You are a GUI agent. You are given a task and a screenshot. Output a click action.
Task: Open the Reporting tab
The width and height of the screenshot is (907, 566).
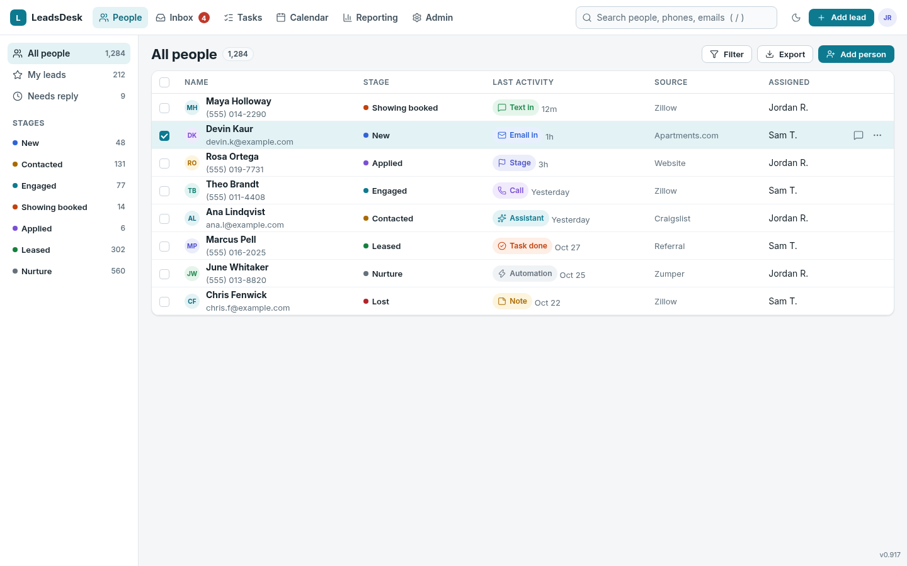coord(370,18)
